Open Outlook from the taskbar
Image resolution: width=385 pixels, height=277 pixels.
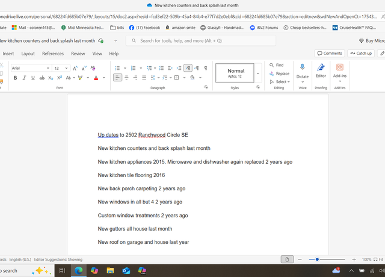pyautogui.click(x=126, y=270)
